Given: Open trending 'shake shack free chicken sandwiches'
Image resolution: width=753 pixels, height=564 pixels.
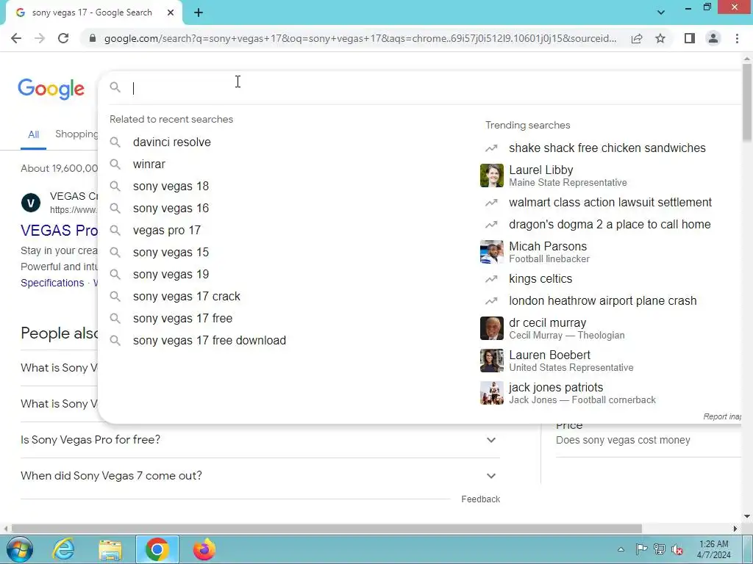Looking at the screenshot, I should pos(607,148).
